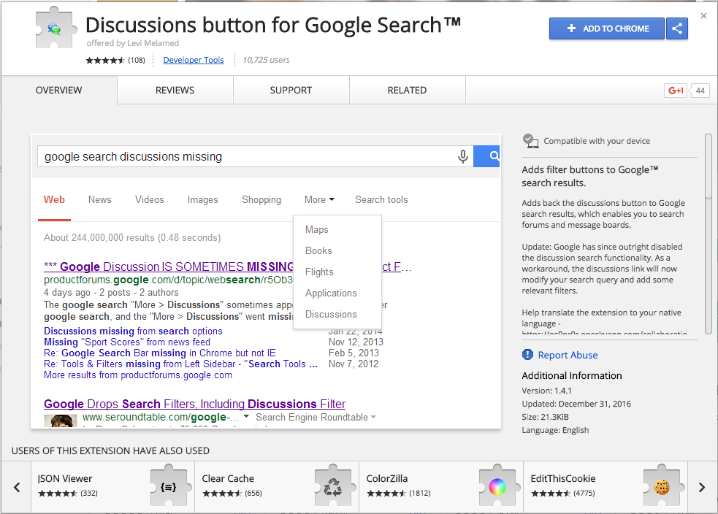
Task: Open the EditThisCookie cookie icon
Action: (662, 487)
